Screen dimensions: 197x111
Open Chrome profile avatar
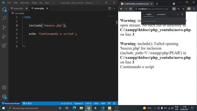(189, 9)
